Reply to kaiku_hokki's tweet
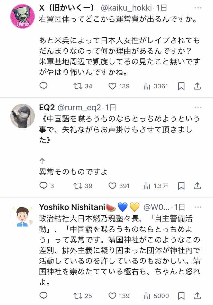 pos(43,86)
